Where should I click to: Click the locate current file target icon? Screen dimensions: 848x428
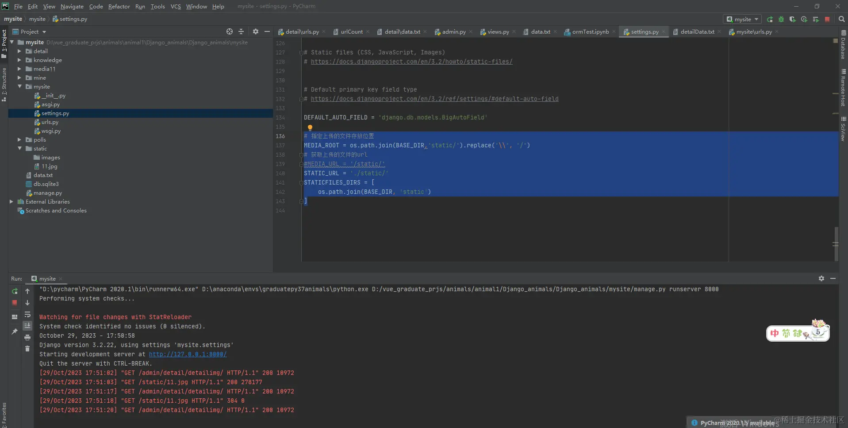(x=229, y=32)
